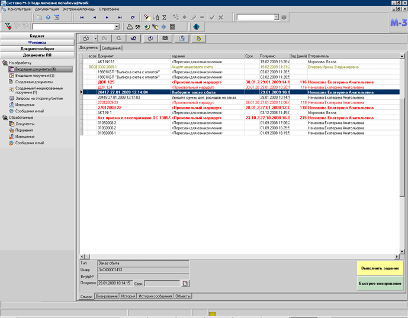Click the calendar icon beside Срок field
The width and height of the screenshot is (408, 318).
click(x=185, y=284)
